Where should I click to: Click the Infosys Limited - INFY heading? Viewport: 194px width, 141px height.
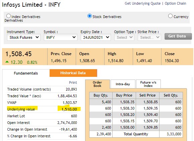[31, 5]
